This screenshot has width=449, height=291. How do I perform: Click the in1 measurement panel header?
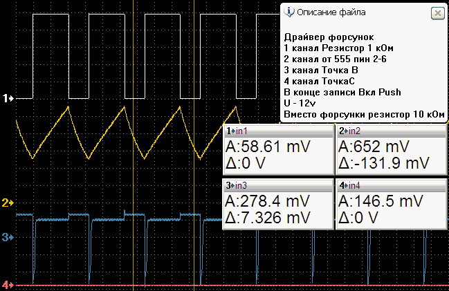click(x=277, y=131)
